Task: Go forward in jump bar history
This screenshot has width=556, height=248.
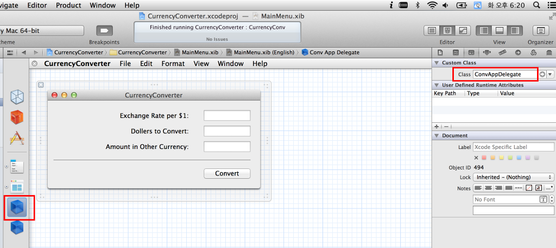Action: (x=36, y=53)
